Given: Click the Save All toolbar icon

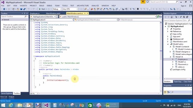Looking at the screenshot, I should coord(24,9).
